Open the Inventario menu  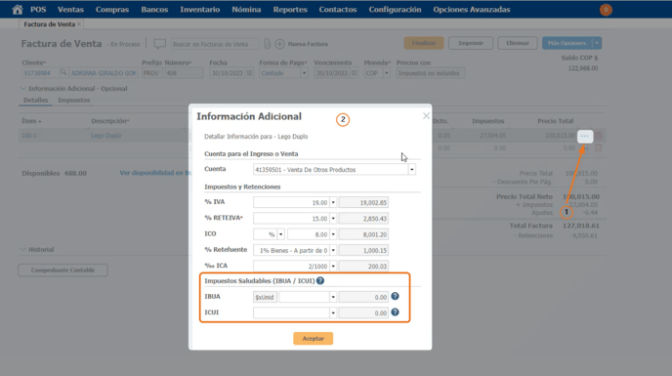[x=199, y=10]
